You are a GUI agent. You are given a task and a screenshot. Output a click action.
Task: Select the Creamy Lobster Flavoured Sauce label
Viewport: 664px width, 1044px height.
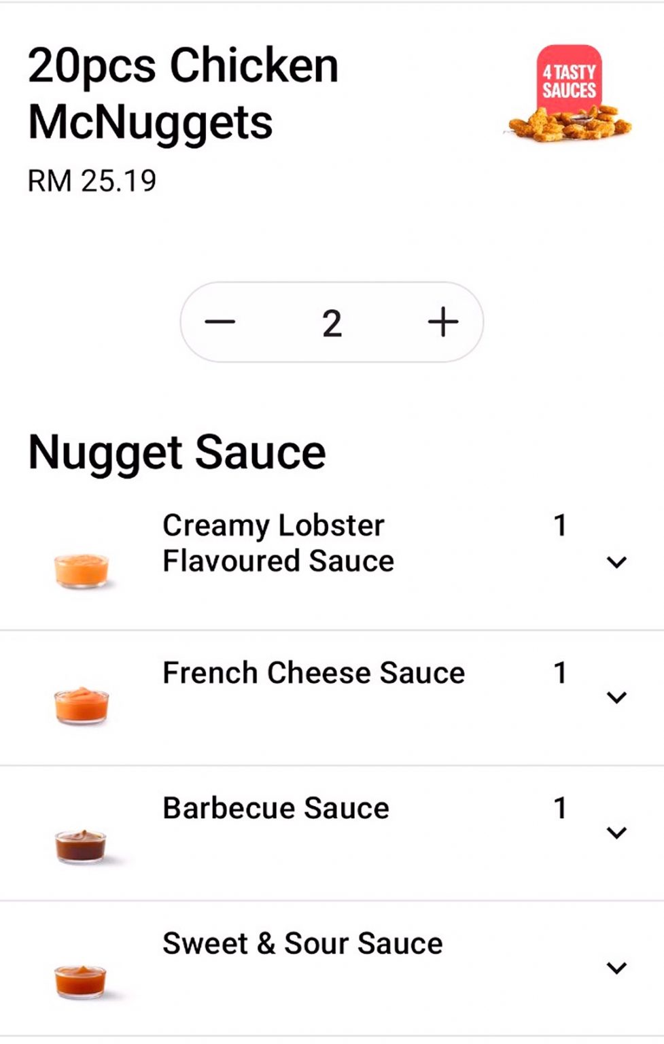278,543
